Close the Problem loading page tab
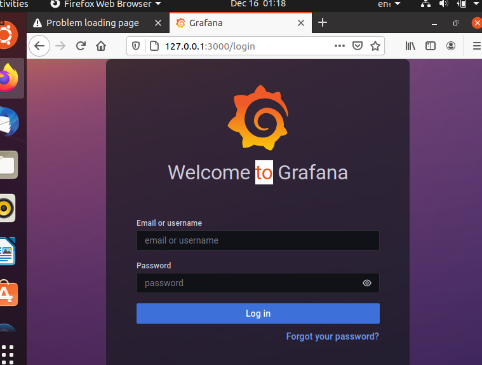 tap(158, 23)
